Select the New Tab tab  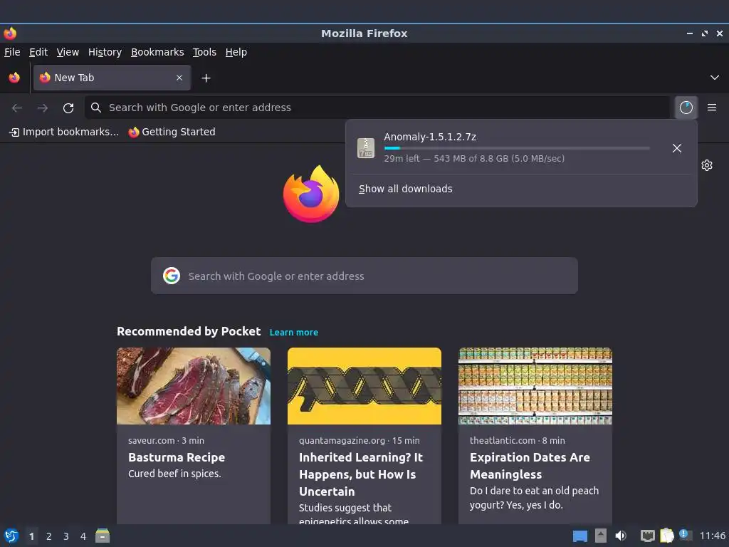click(112, 78)
